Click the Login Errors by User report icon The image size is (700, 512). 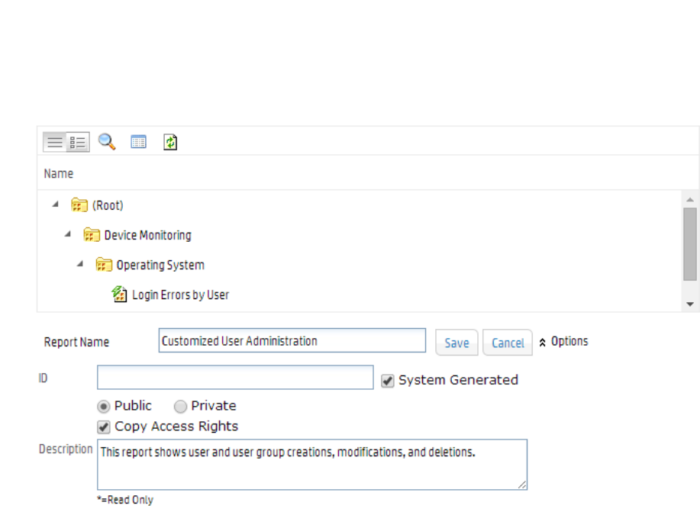click(x=119, y=295)
